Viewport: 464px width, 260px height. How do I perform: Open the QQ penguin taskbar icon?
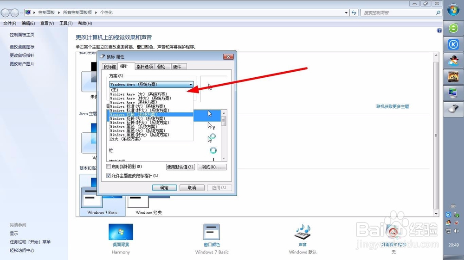point(453,61)
